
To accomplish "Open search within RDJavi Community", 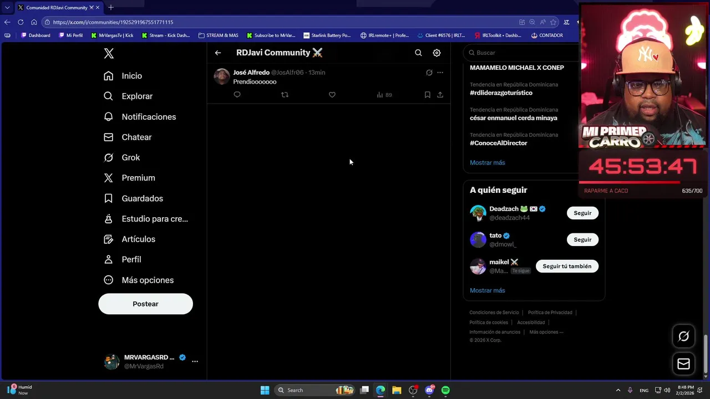I will click(418, 53).
